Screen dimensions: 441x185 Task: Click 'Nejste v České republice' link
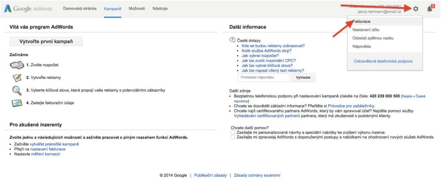click(x=329, y=98)
